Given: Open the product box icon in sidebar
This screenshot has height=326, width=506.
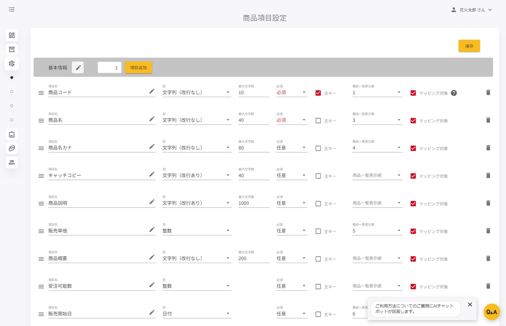Looking at the screenshot, I should pos(11,49).
